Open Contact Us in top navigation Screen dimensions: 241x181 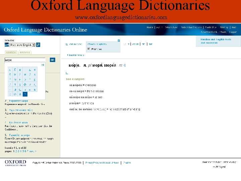pos(211,27)
